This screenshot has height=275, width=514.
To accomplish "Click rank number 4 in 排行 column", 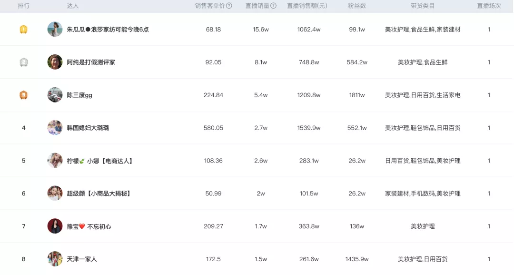I will tap(24, 128).
